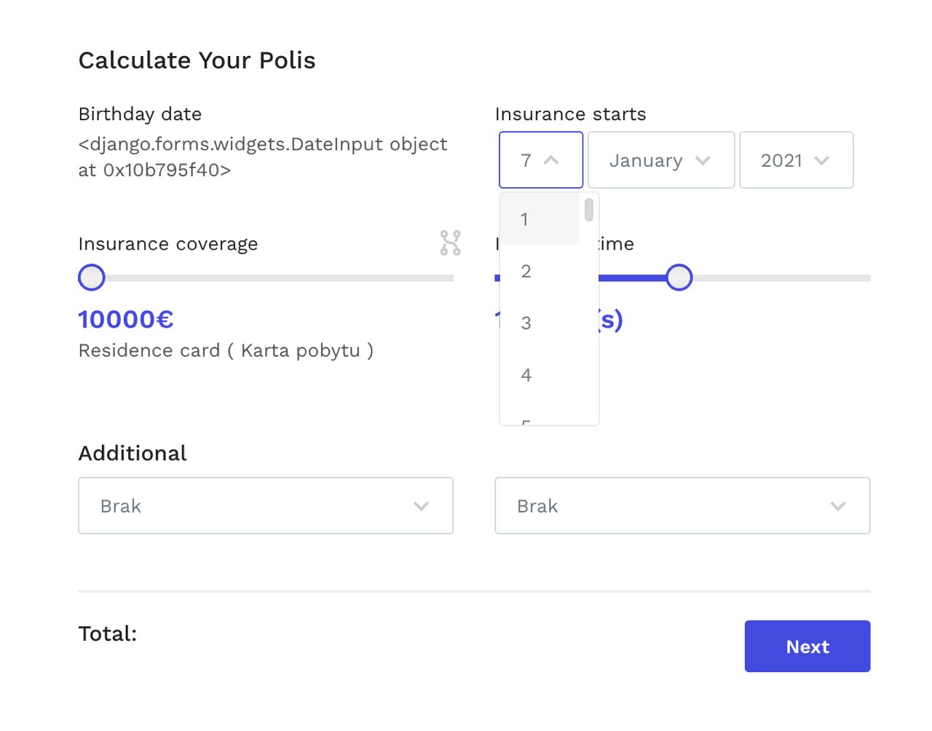Expand the left Brak additional dropdown
Image resolution: width=932 pixels, height=731 pixels.
tap(266, 506)
